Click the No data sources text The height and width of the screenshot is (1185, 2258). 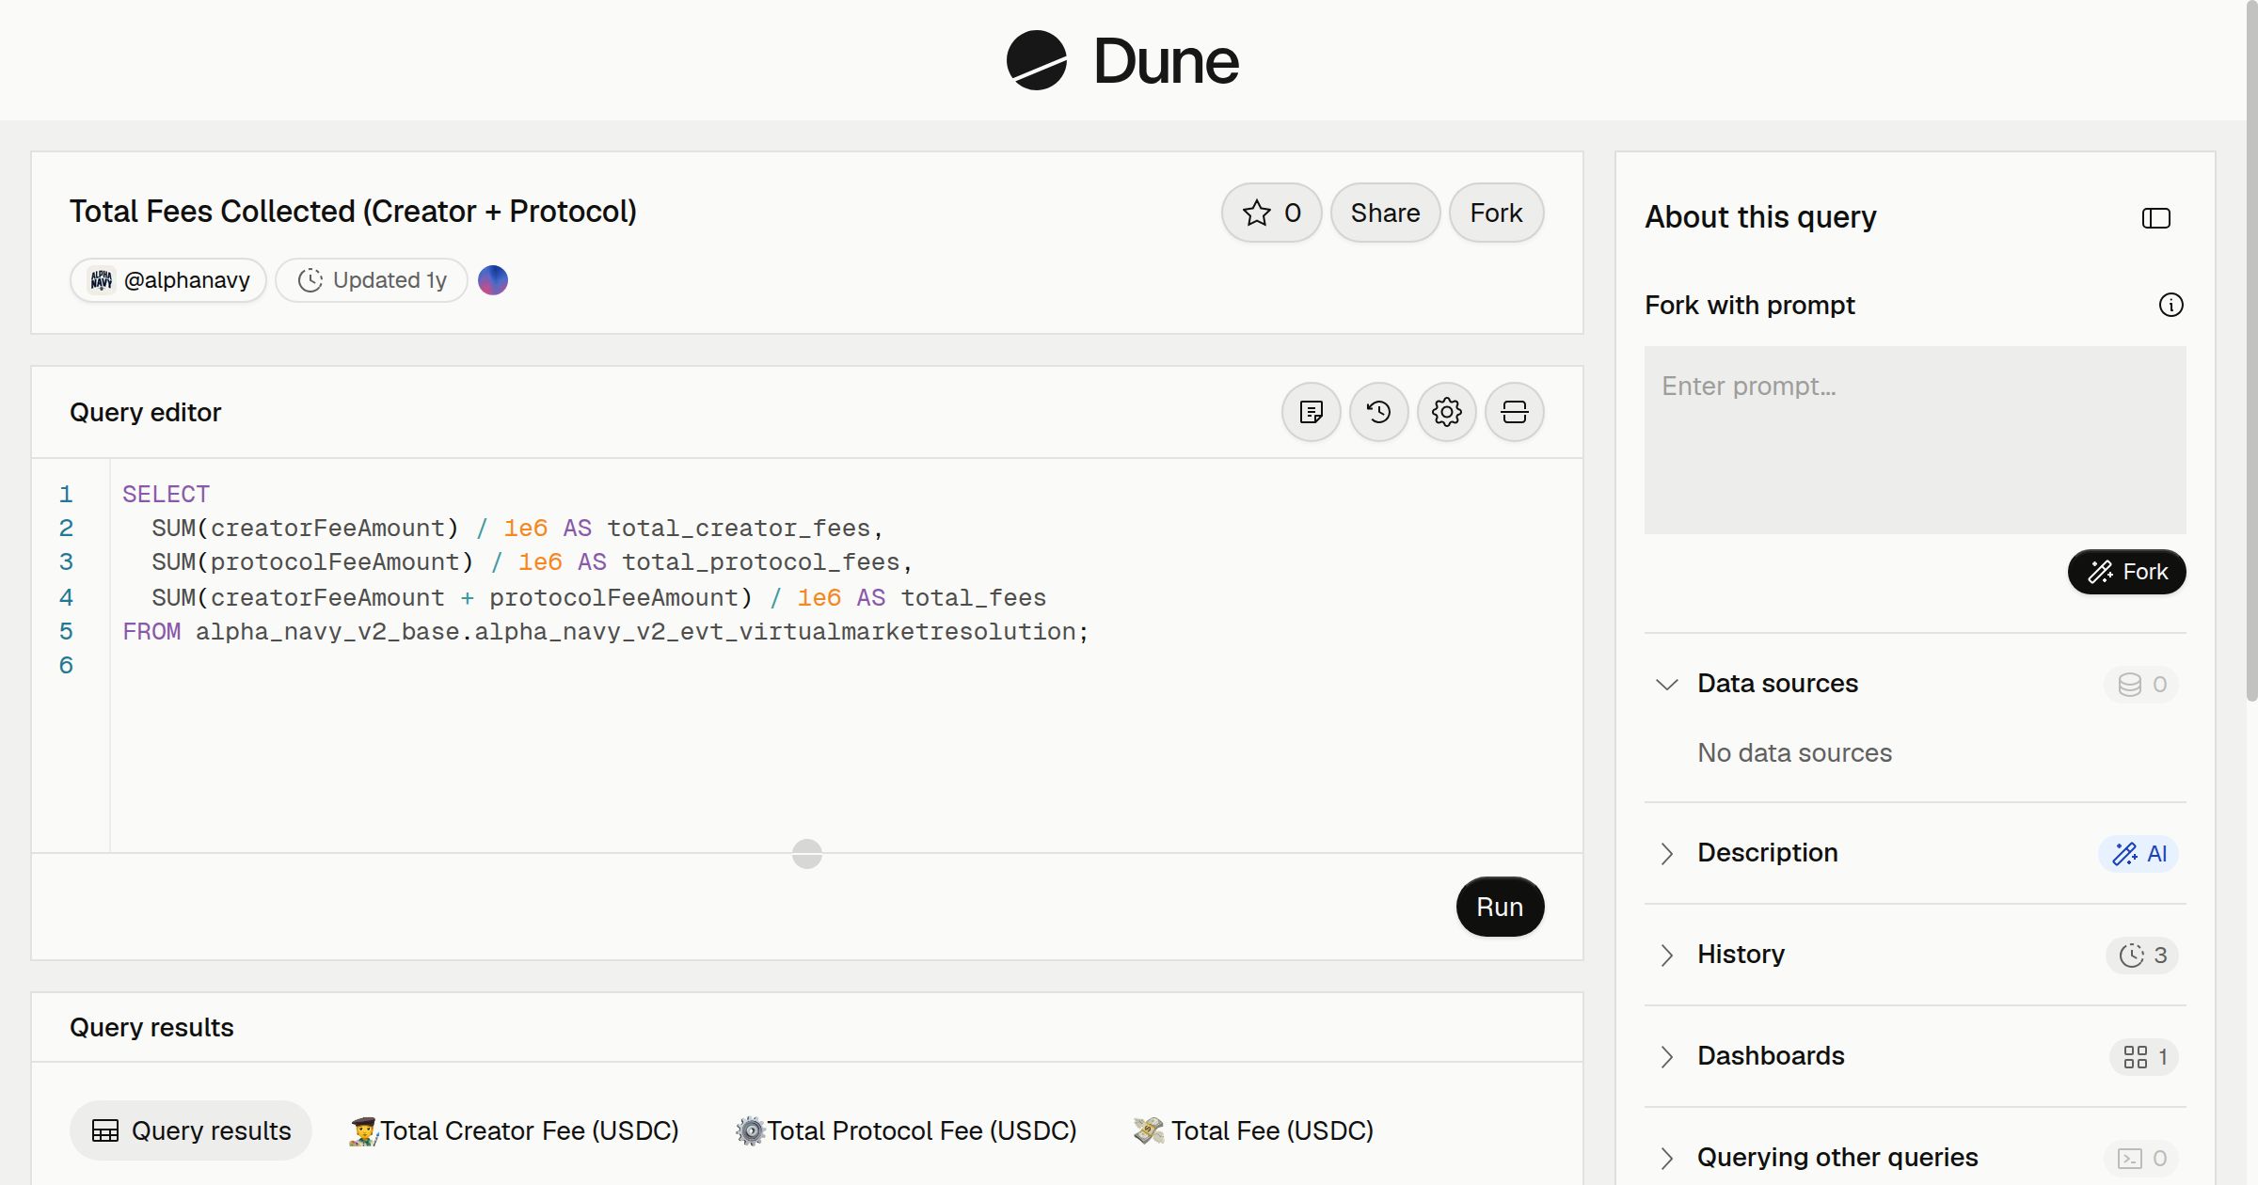(x=1794, y=752)
